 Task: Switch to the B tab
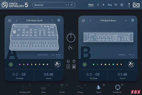(x=103, y=5)
